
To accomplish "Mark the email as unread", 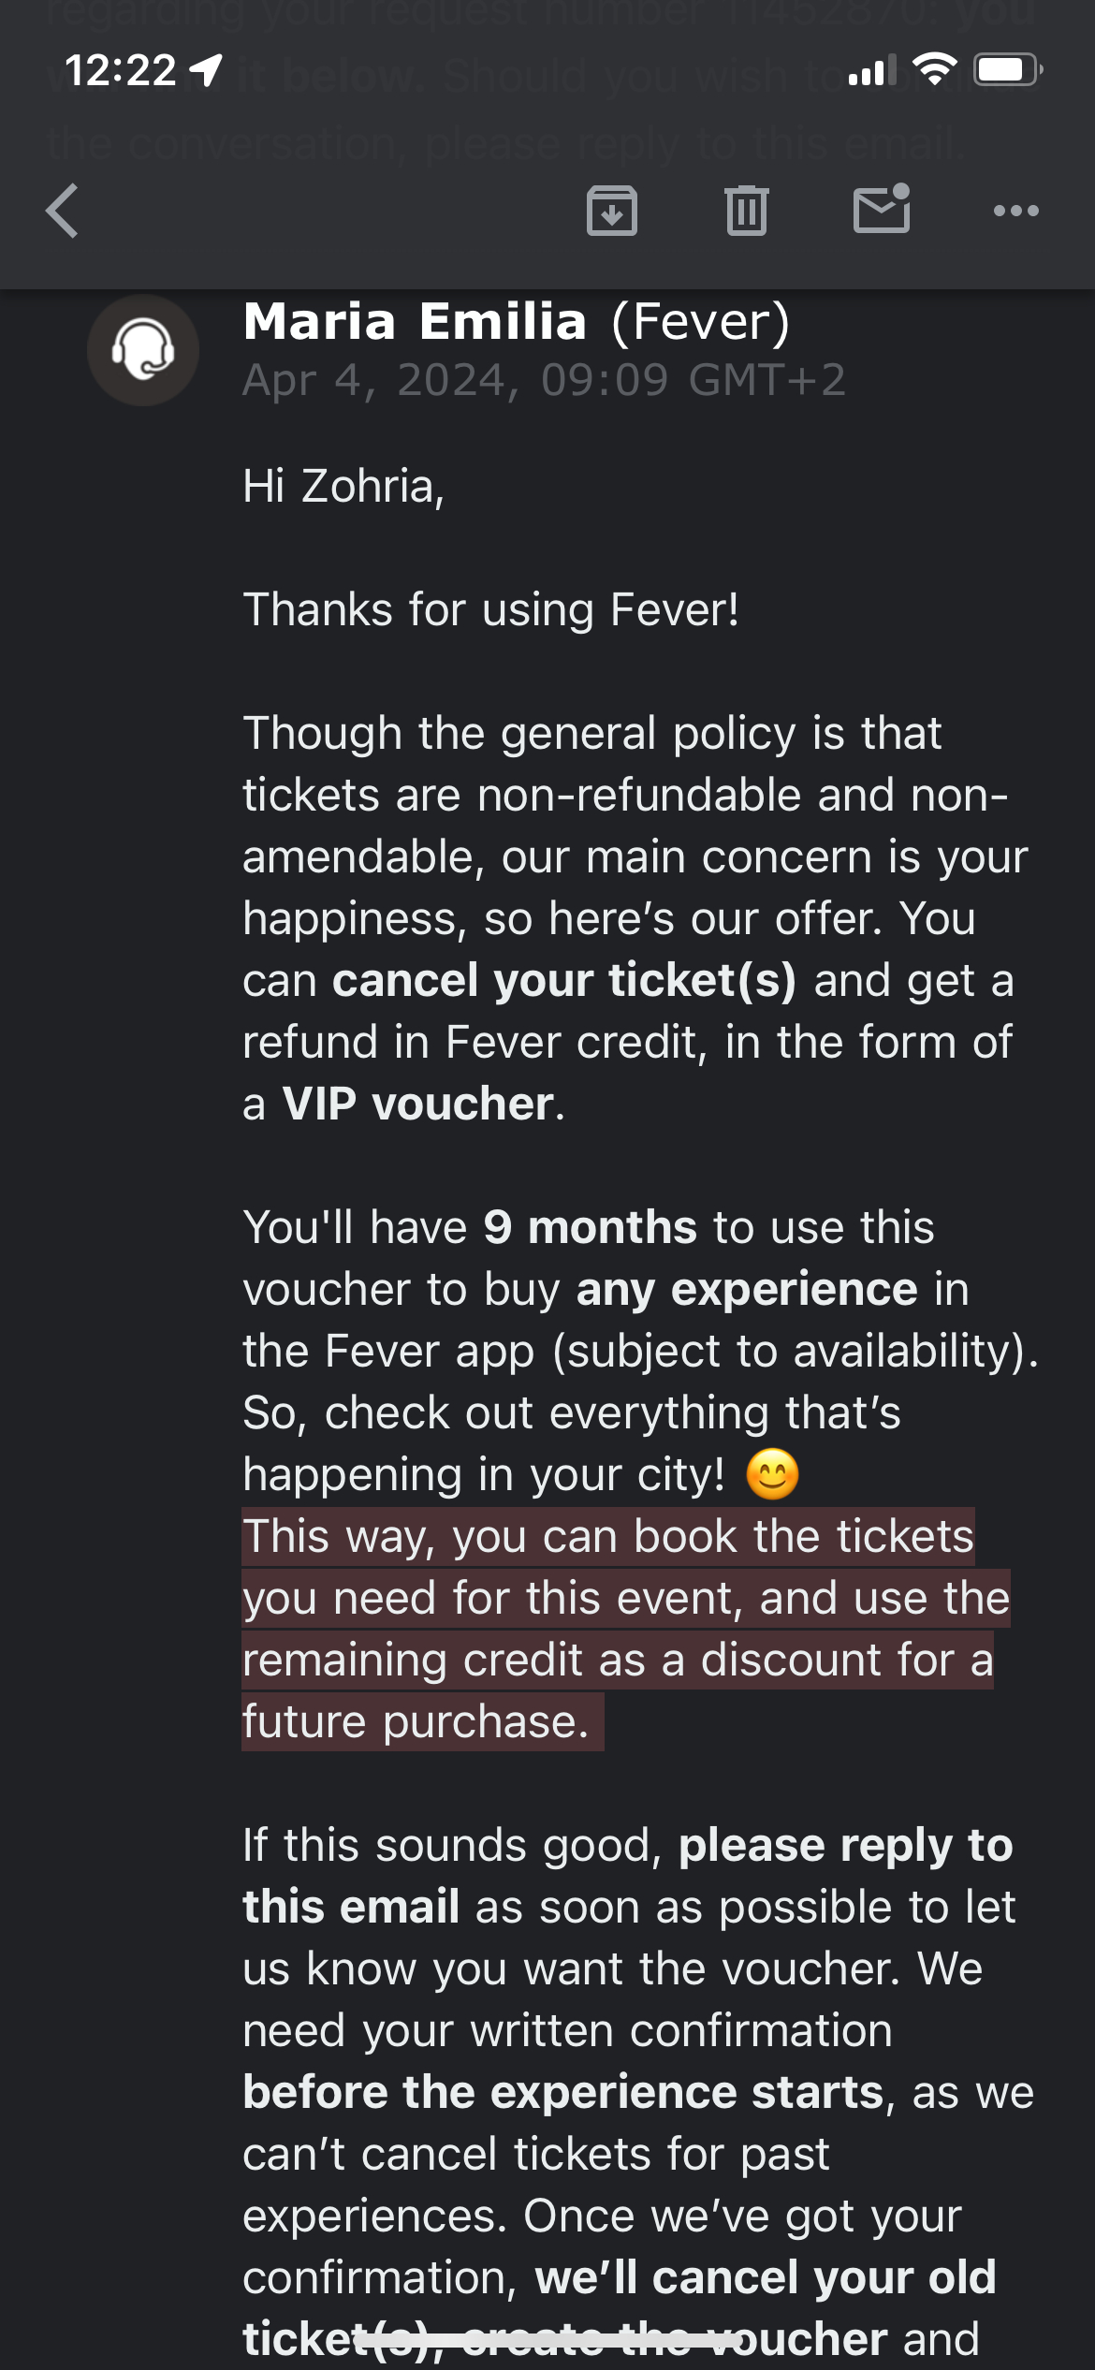I will pyautogui.click(x=882, y=209).
